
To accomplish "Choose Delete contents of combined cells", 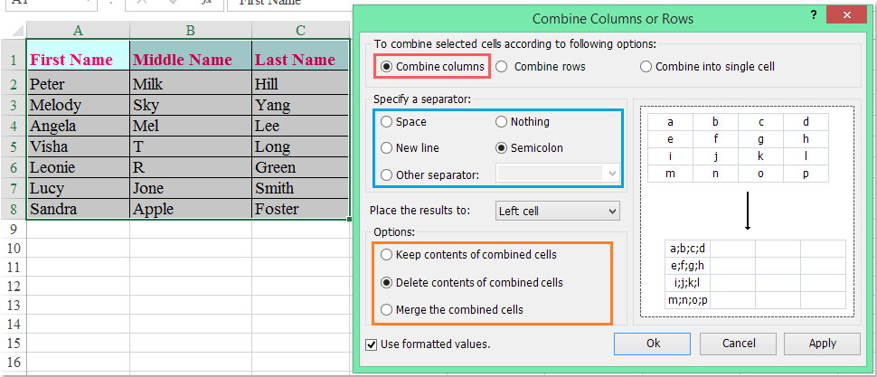I will (388, 282).
